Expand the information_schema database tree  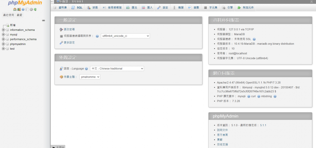(3, 30)
